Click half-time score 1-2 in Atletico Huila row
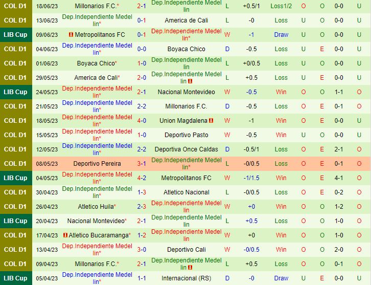Screen dimensions: 371x285 [339, 207]
